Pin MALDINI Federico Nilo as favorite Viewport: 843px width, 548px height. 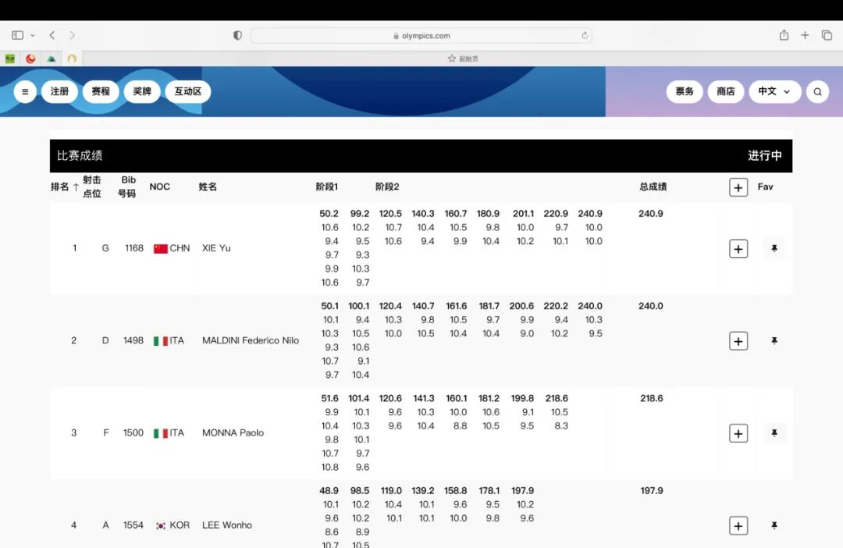pos(774,341)
